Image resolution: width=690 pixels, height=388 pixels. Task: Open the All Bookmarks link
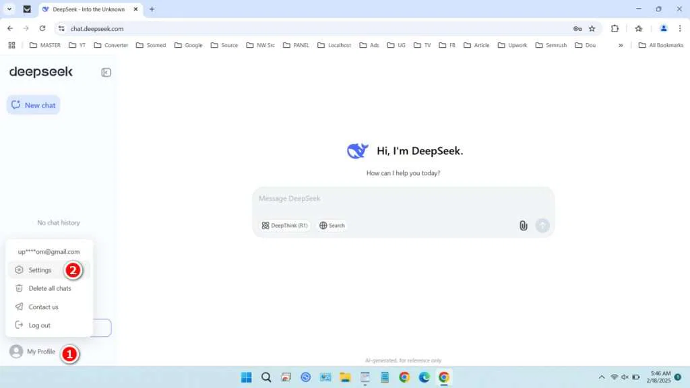click(x=661, y=45)
